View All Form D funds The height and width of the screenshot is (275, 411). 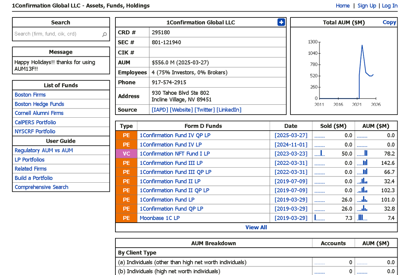tap(256, 227)
